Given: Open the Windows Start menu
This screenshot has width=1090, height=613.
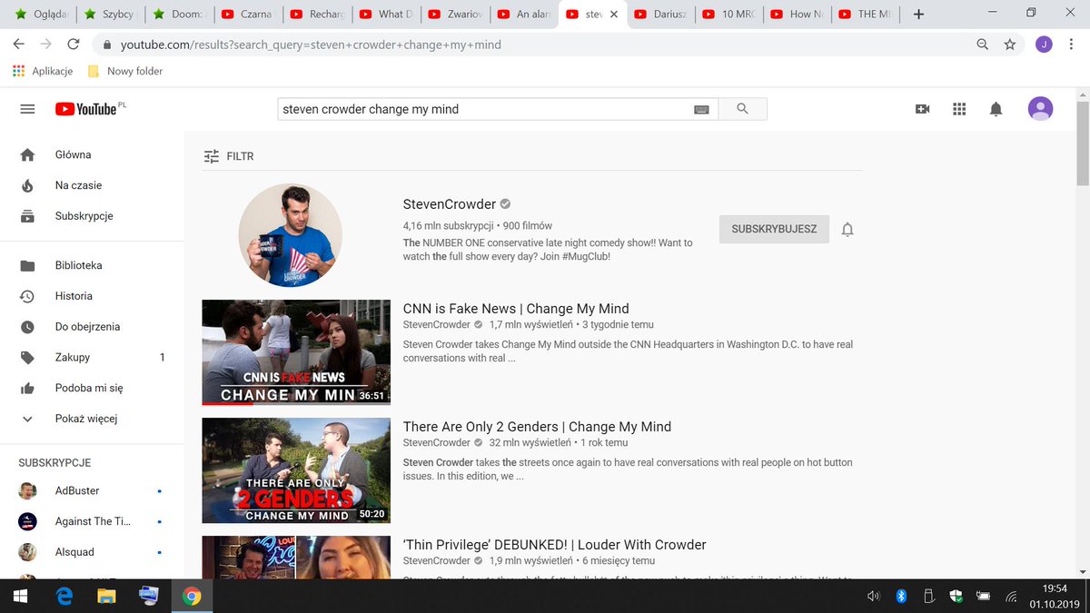Looking at the screenshot, I should pos(20,596).
